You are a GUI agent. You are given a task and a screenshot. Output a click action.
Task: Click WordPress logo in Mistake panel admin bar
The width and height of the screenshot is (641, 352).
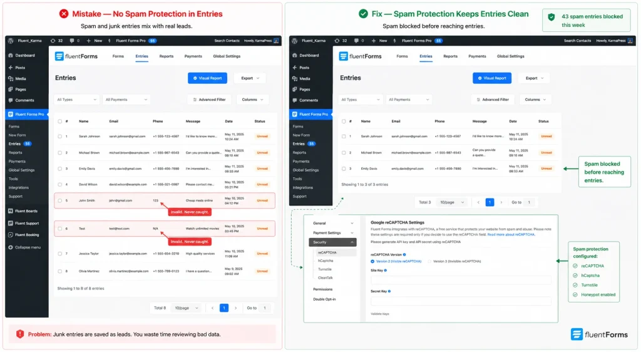point(11,41)
